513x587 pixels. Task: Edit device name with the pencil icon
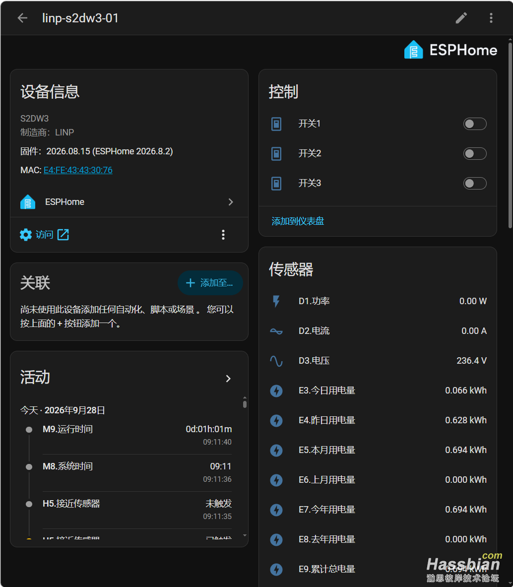tap(461, 18)
